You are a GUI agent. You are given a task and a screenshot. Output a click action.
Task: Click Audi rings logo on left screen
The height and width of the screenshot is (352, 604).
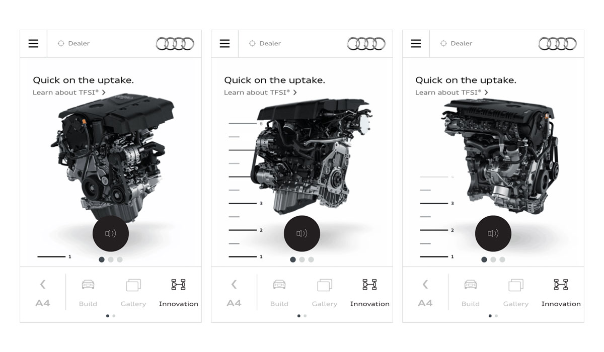[175, 44]
